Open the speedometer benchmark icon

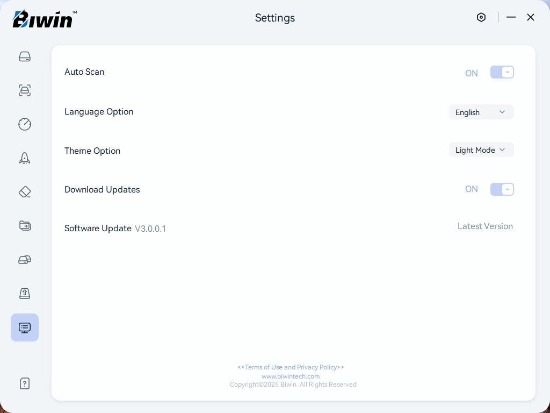pos(25,124)
